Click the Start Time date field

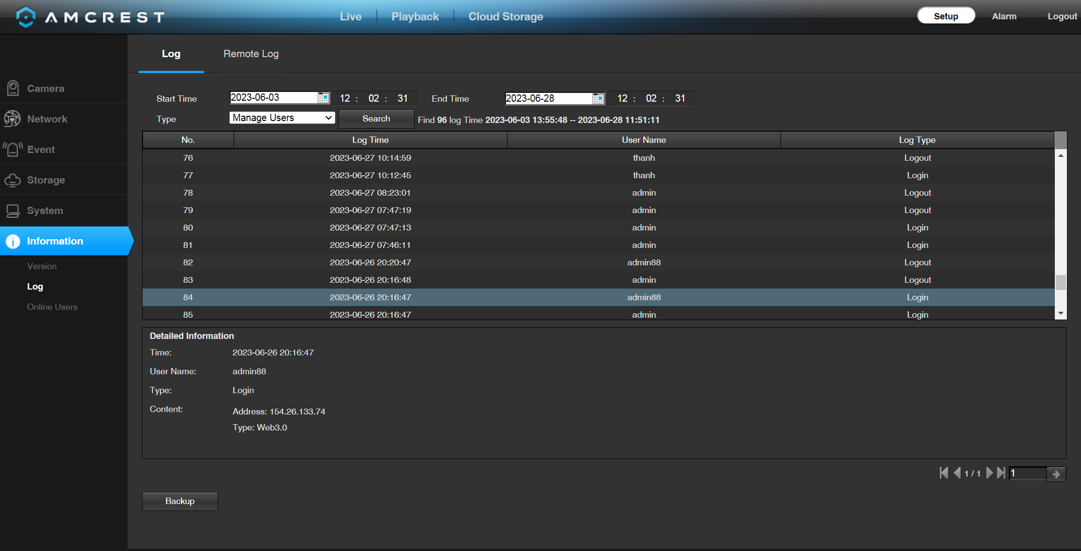tap(274, 98)
